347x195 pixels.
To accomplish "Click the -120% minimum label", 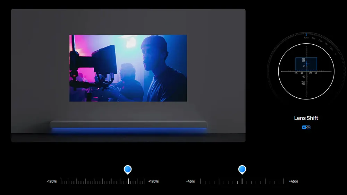I will [52, 181].
